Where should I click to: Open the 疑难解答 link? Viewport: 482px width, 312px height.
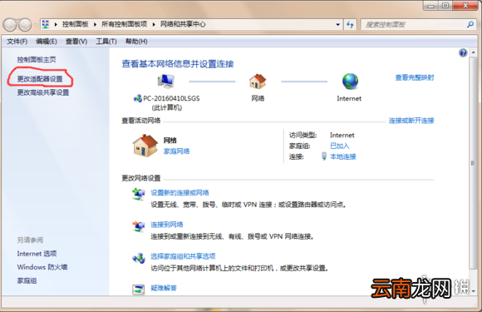164,288
